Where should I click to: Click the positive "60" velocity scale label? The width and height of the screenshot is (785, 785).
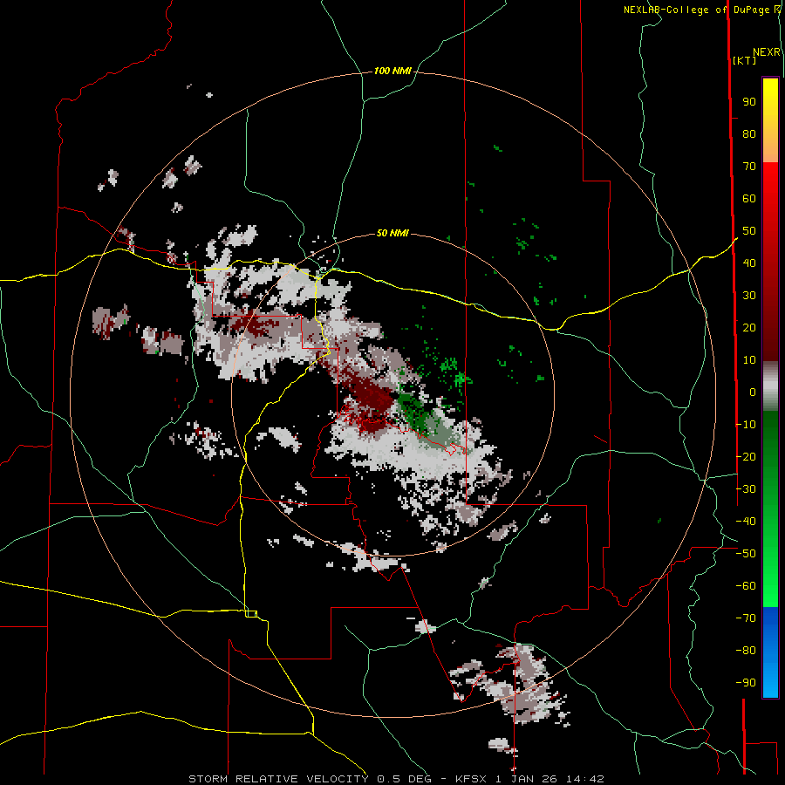click(749, 199)
